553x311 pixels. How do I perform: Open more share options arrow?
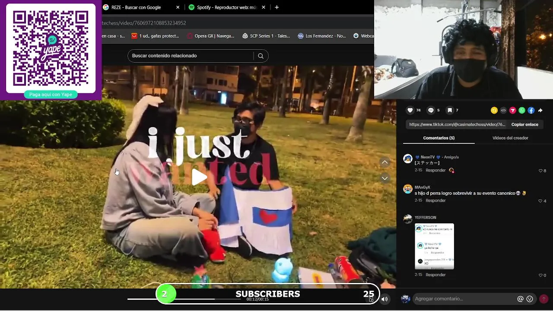540,111
